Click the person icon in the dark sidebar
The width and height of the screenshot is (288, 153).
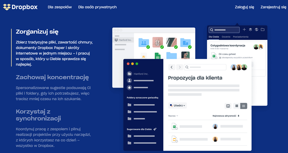pyautogui.click(x=129, y=81)
